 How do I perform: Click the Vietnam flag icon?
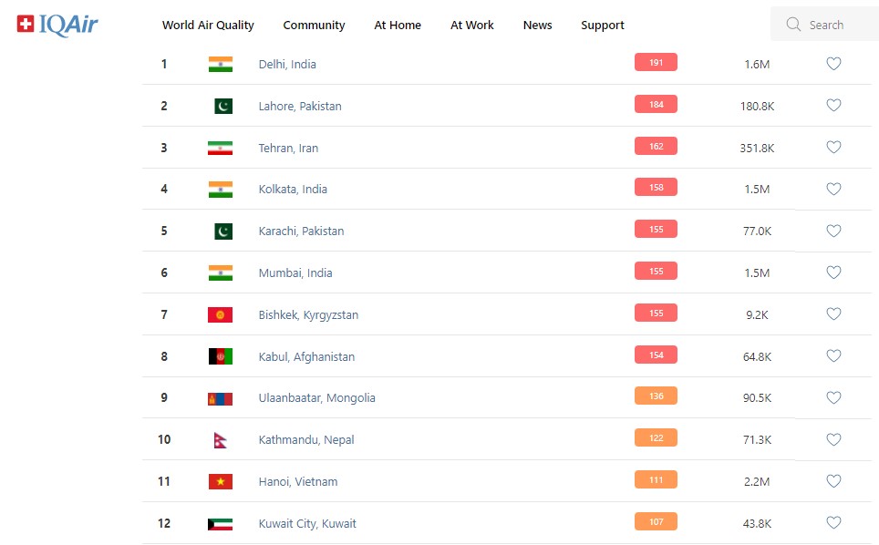[x=220, y=481]
